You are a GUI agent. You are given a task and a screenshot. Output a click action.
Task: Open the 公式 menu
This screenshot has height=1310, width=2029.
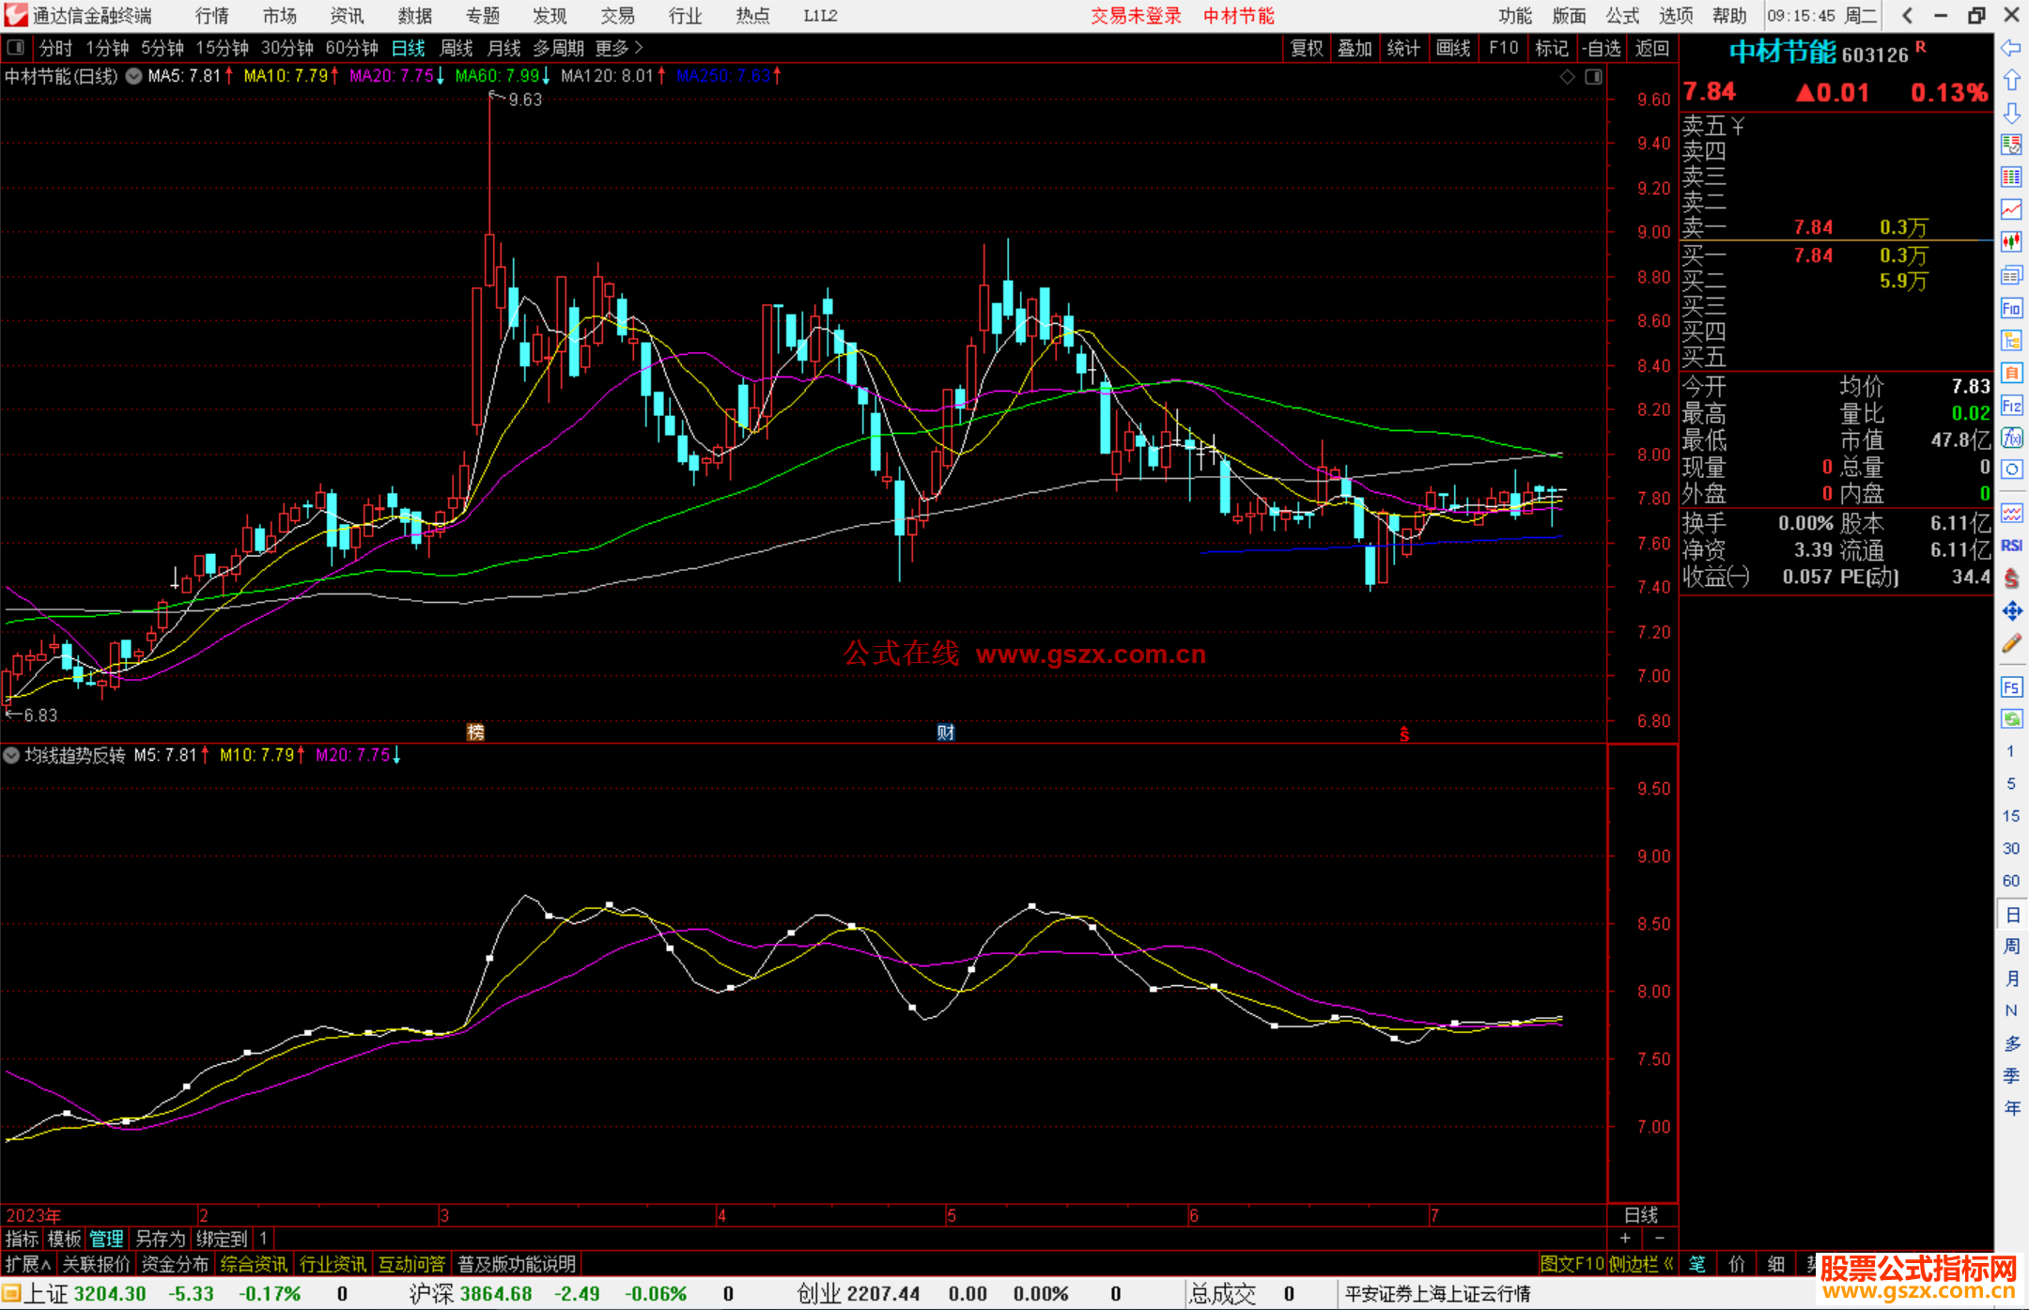1621,16
